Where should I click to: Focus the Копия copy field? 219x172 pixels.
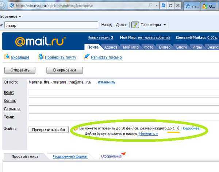124,101
